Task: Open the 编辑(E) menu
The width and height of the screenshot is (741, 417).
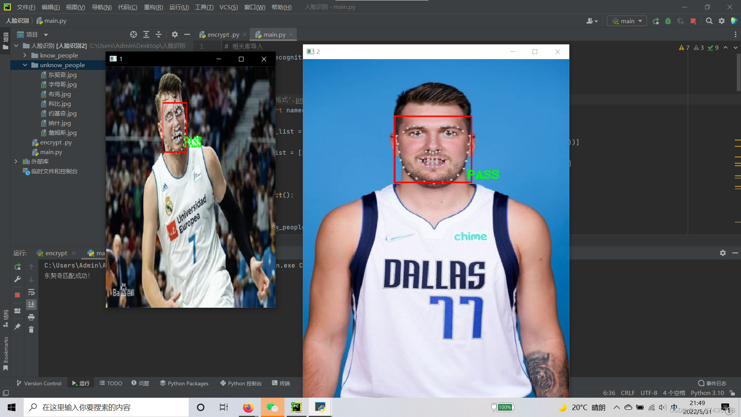Action: click(x=51, y=7)
